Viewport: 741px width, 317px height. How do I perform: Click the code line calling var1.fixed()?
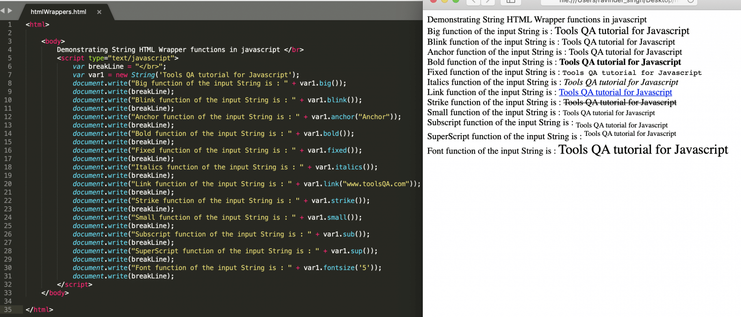pyautogui.click(x=217, y=150)
